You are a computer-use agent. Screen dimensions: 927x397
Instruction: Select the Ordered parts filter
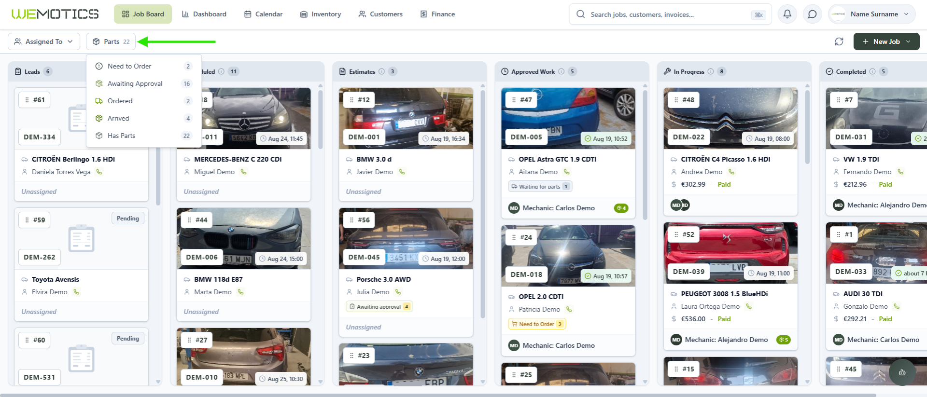(x=144, y=101)
